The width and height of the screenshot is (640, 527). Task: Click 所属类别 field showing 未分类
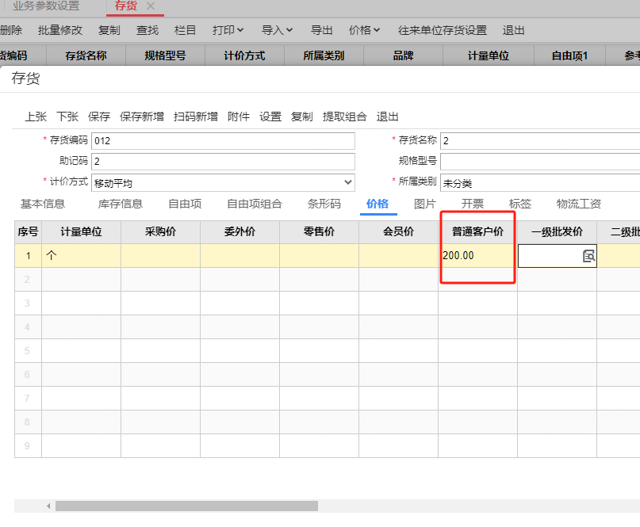click(x=540, y=183)
